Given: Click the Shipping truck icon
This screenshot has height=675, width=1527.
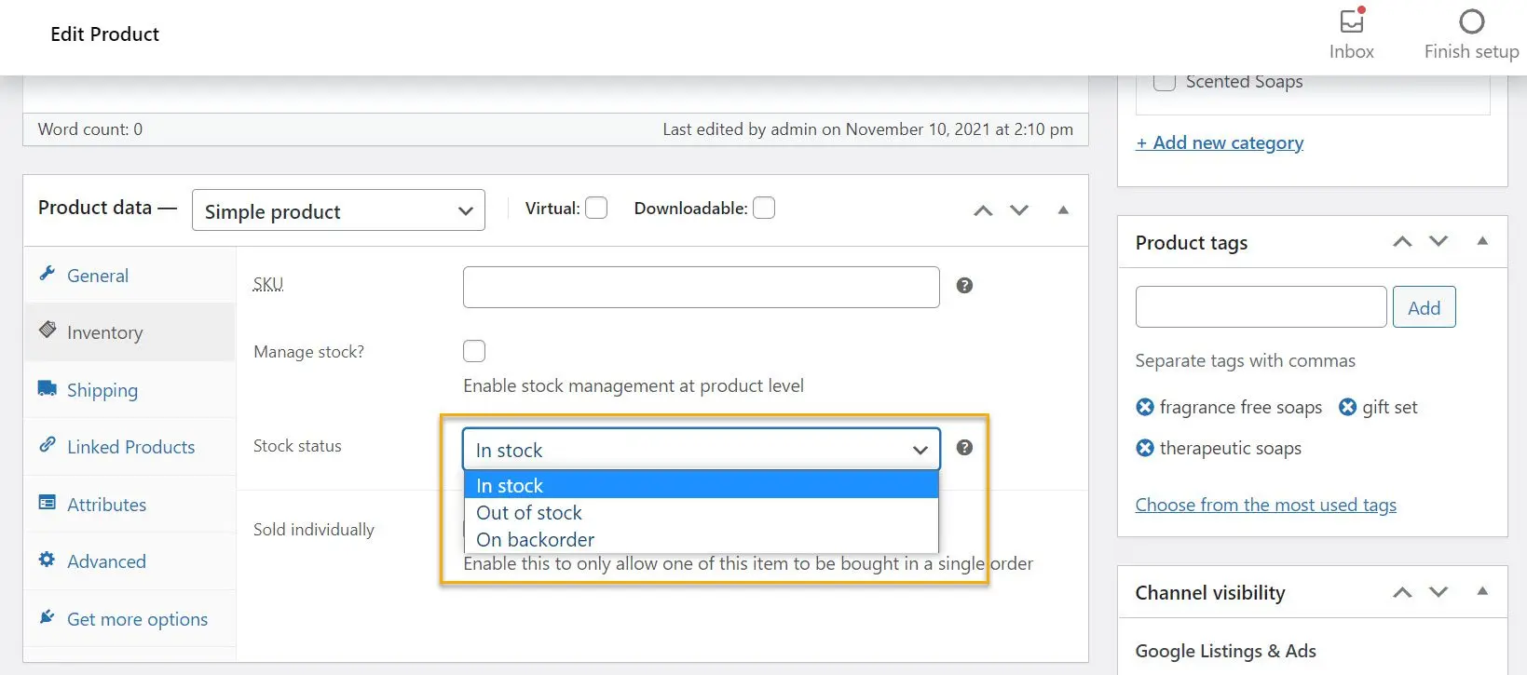Looking at the screenshot, I should coord(48,387).
